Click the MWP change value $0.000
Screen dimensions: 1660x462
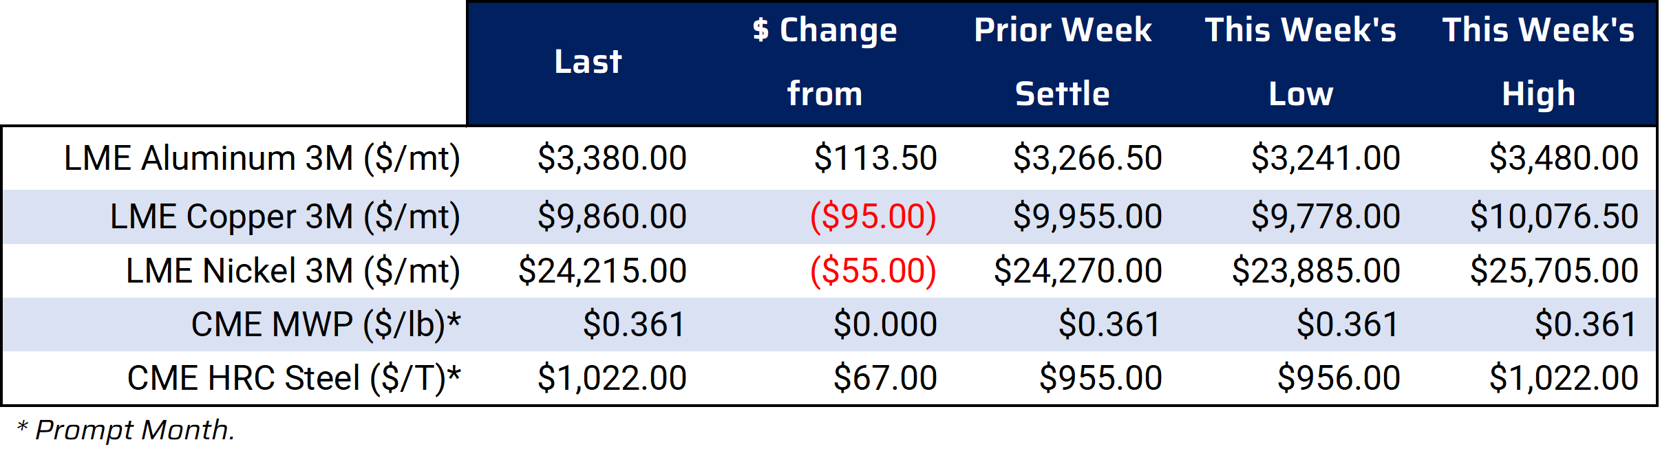click(885, 324)
